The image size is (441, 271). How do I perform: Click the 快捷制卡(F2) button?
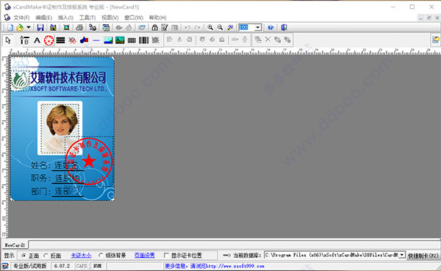423,256
